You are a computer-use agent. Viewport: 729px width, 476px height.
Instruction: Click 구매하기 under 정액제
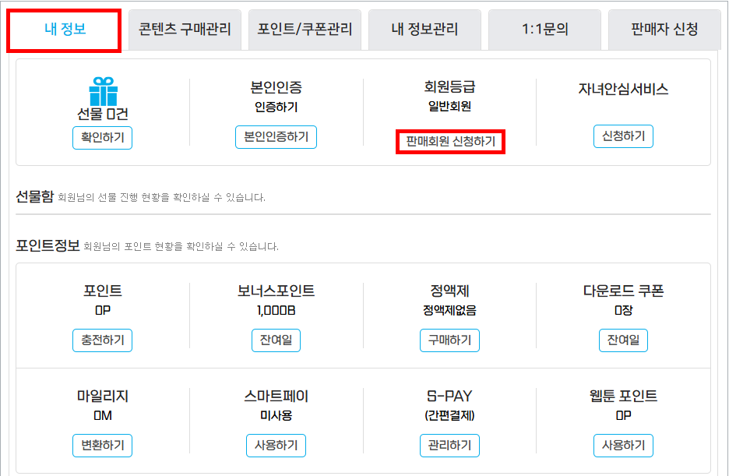click(449, 340)
